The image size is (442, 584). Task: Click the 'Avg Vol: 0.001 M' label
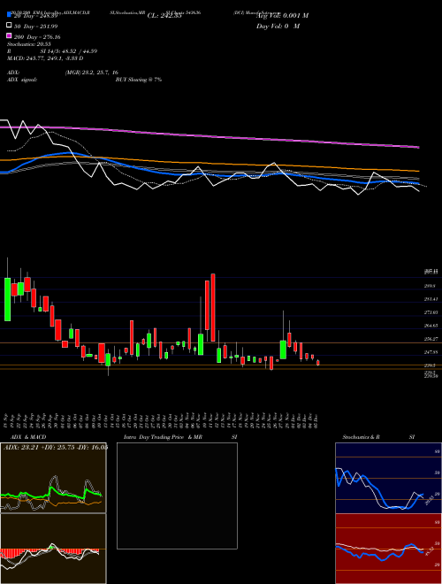pyautogui.click(x=282, y=16)
